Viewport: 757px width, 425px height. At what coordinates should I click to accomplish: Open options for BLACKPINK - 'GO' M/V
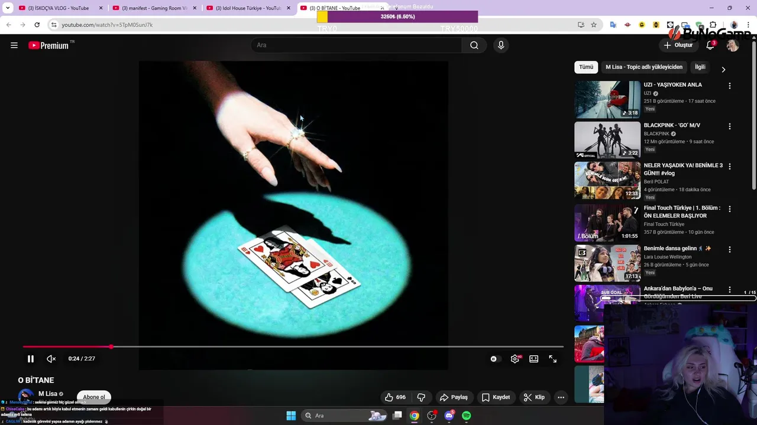click(730, 126)
